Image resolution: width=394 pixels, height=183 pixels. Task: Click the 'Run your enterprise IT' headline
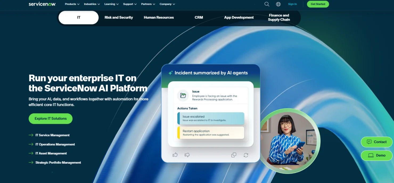click(x=88, y=83)
